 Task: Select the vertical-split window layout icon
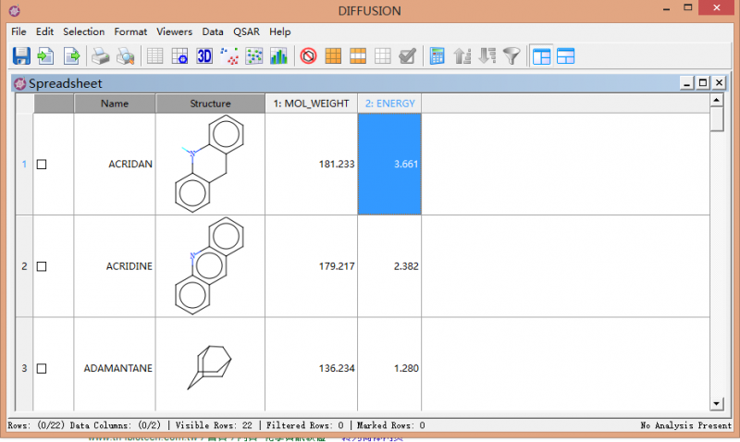[x=541, y=56]
